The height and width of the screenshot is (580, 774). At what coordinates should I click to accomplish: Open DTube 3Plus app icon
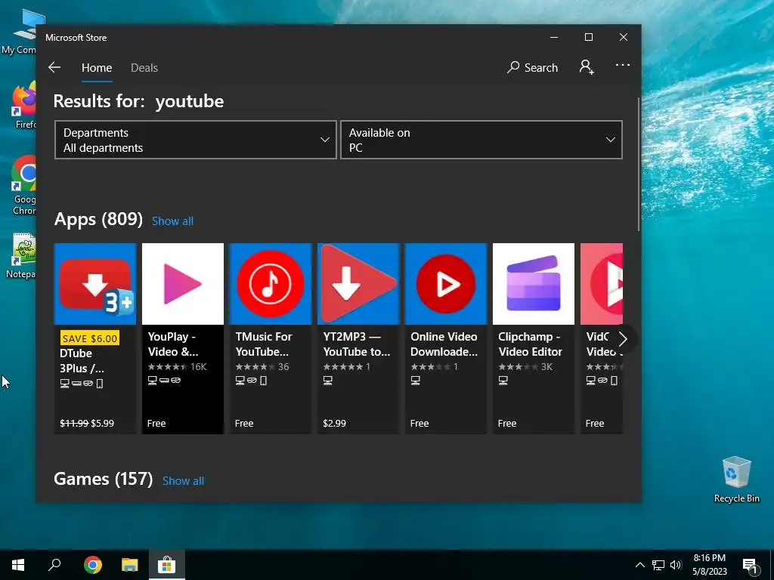click(x=95, y=284)
